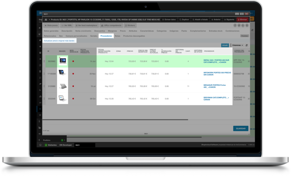291x176 pixels.
Task: Open Campos personalizados tab
Action: tap(76, 36)
